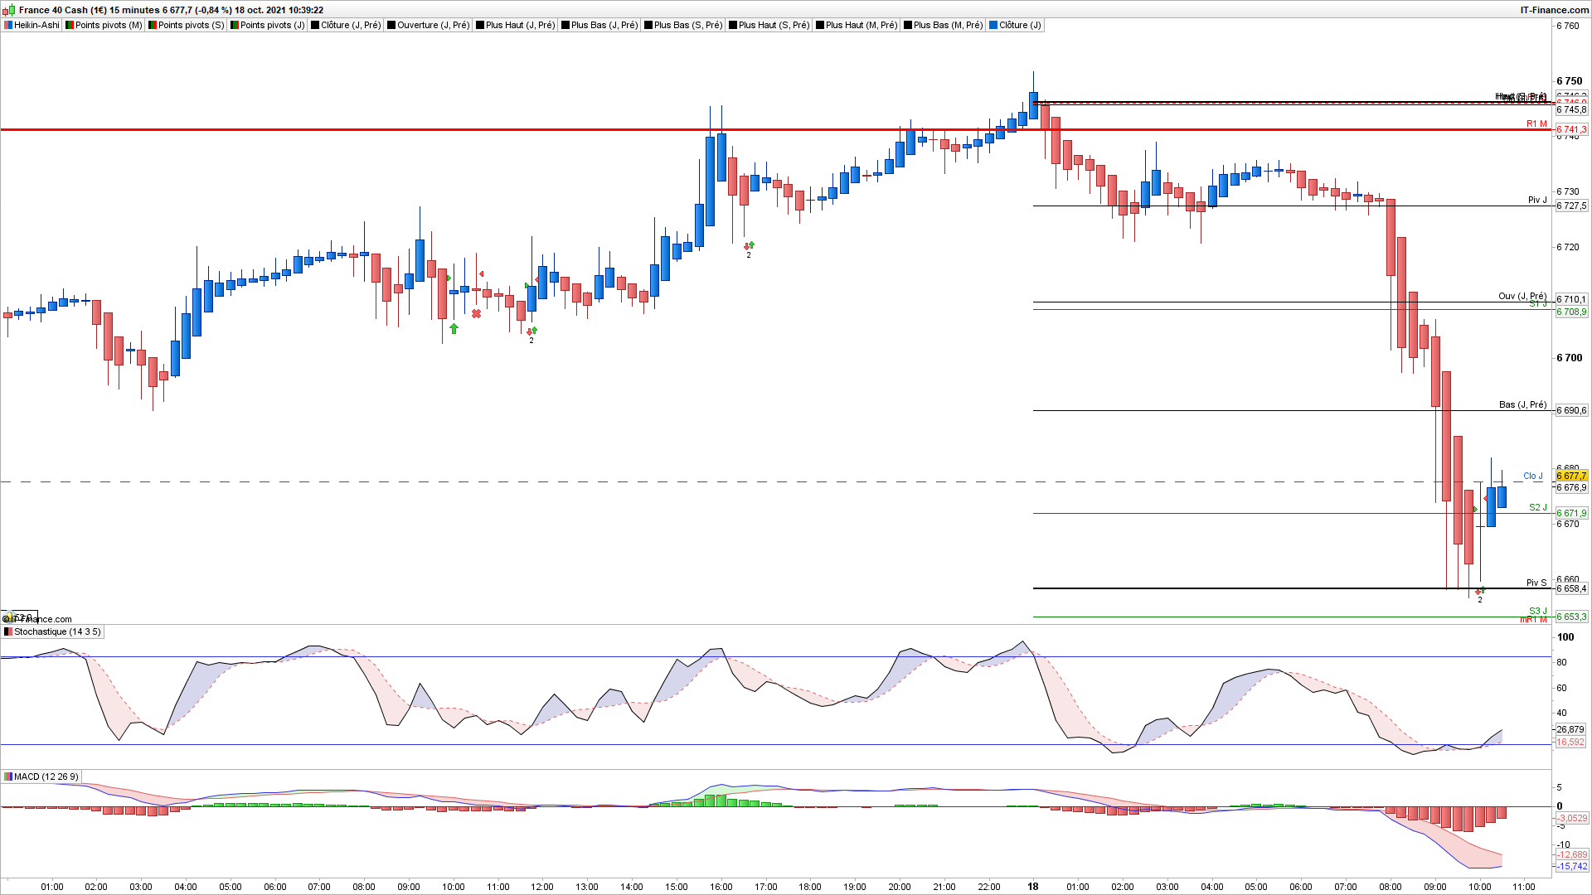
Task: Open the IT-Finance.com link top right
Action: click(1554, 10)
